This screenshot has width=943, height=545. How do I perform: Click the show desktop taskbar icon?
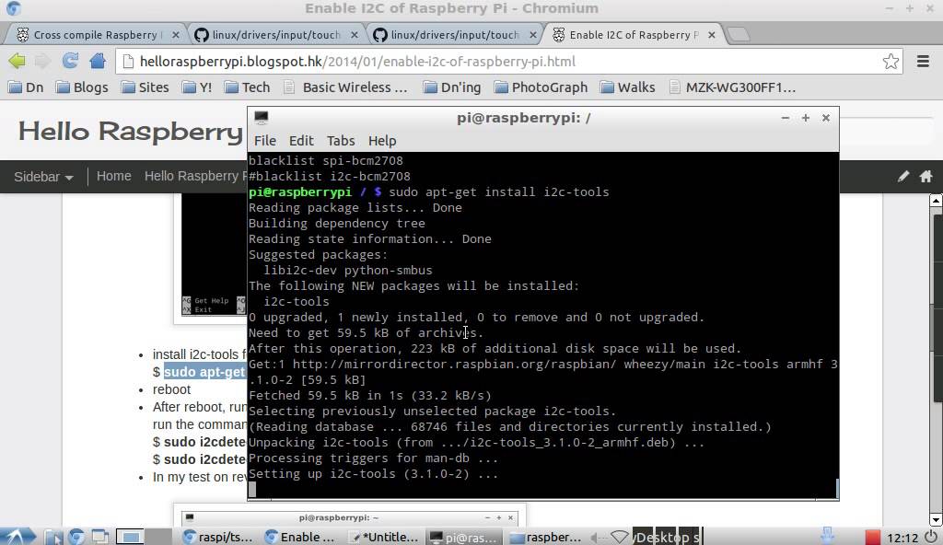[99, 537]
